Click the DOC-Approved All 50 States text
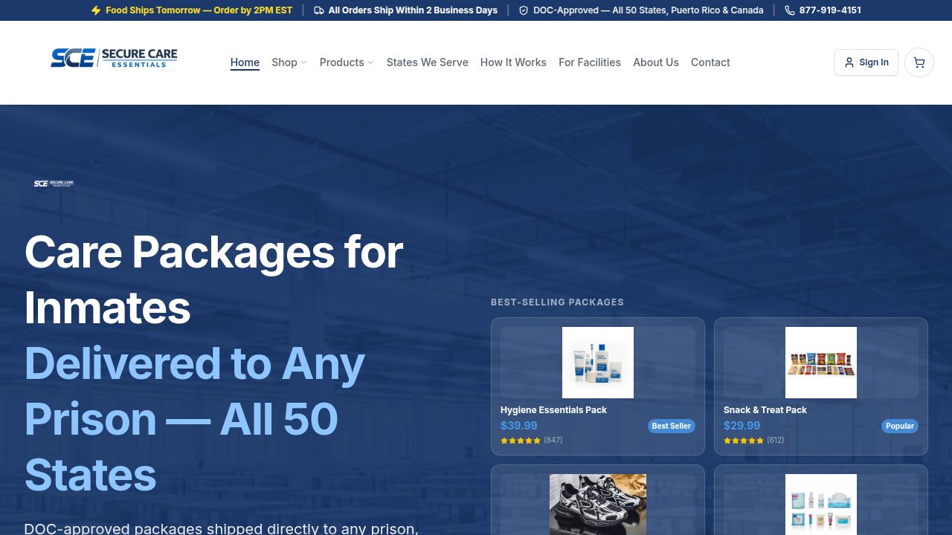 [649, 10]
